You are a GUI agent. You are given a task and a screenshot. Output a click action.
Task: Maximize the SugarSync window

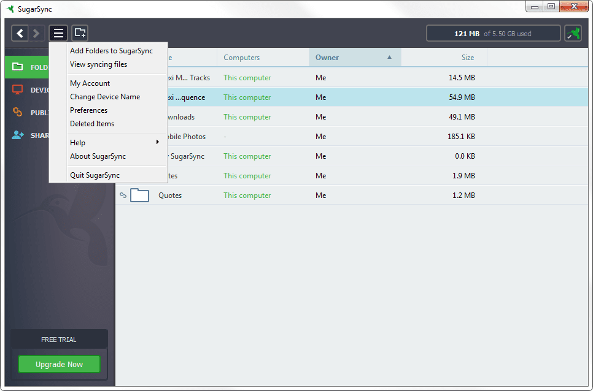click(551, 6)
